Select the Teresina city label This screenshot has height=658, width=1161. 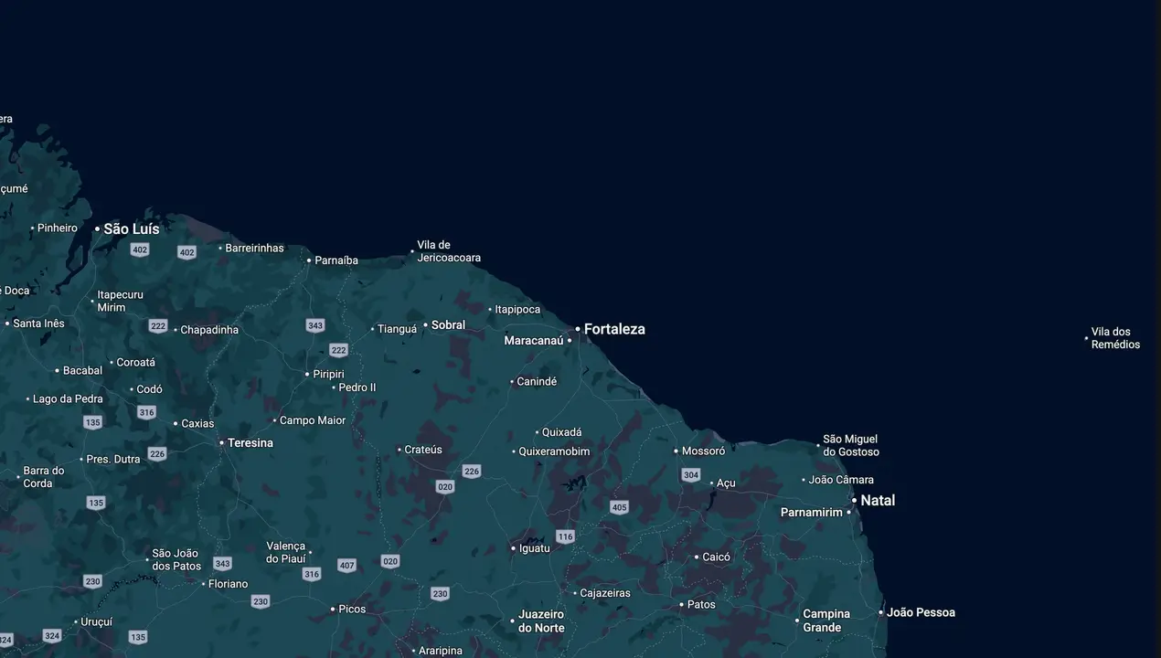pyautogui.click(x=250, y=443)
